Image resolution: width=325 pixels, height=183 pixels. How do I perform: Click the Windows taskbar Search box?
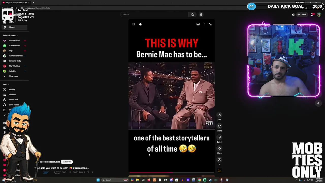click(115, 180)
